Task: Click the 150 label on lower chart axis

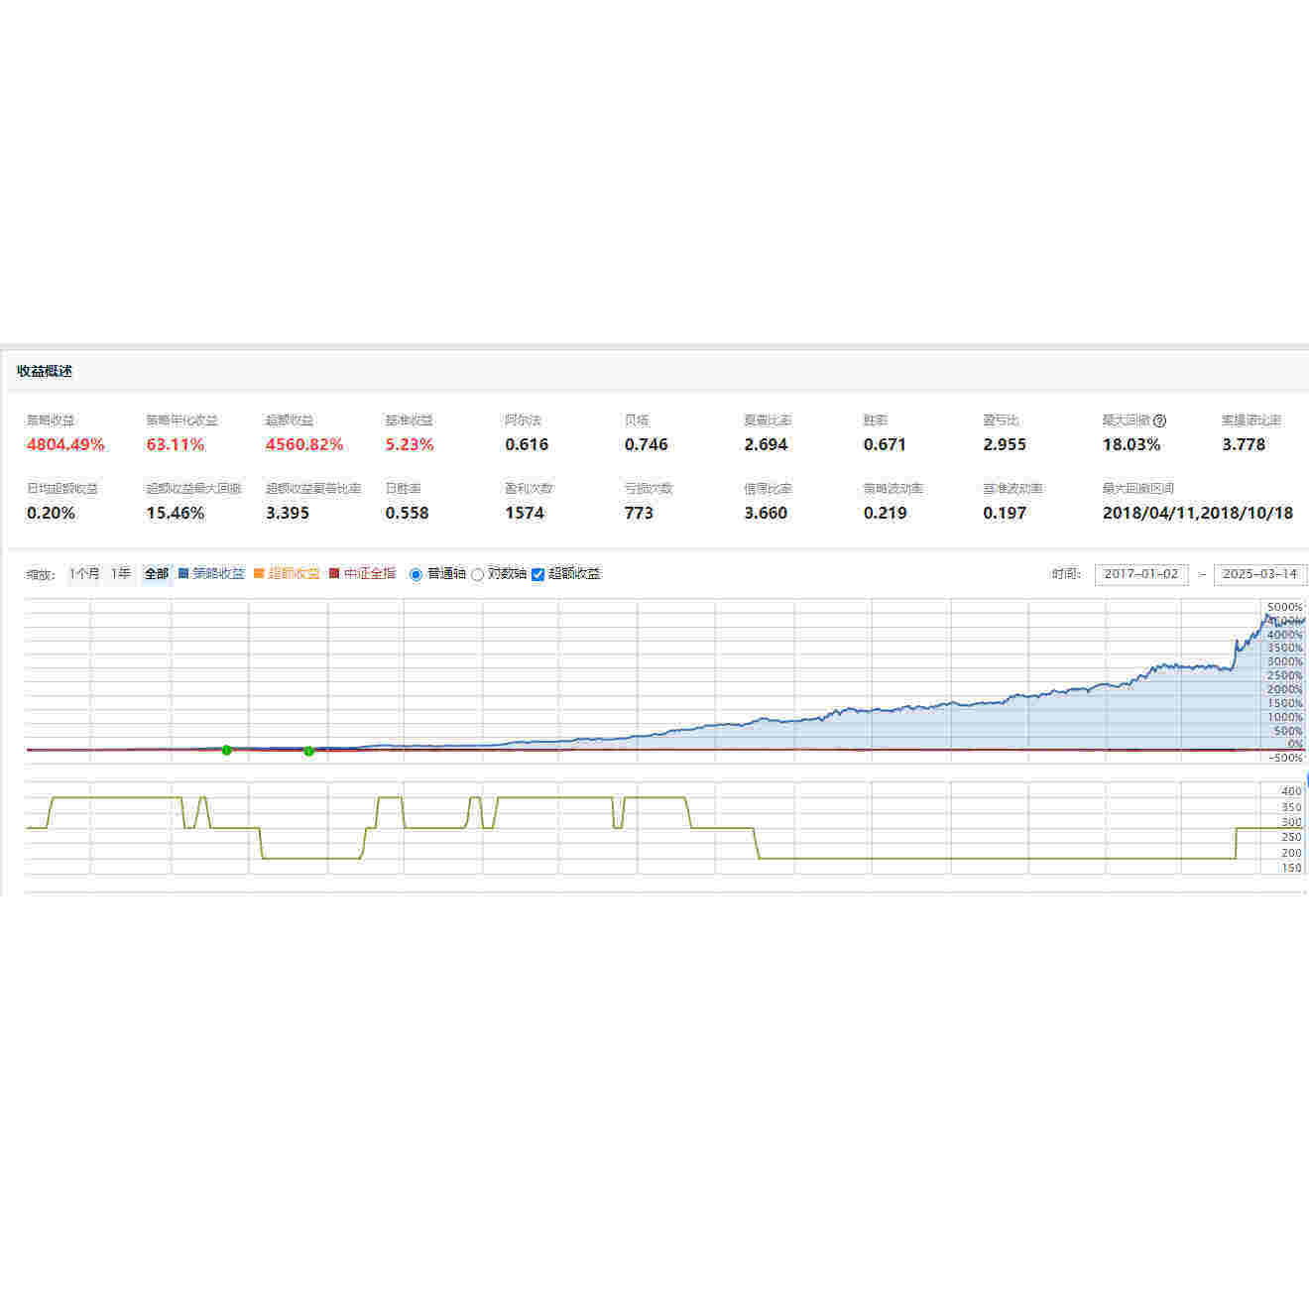Action: tap(1292, 869)
